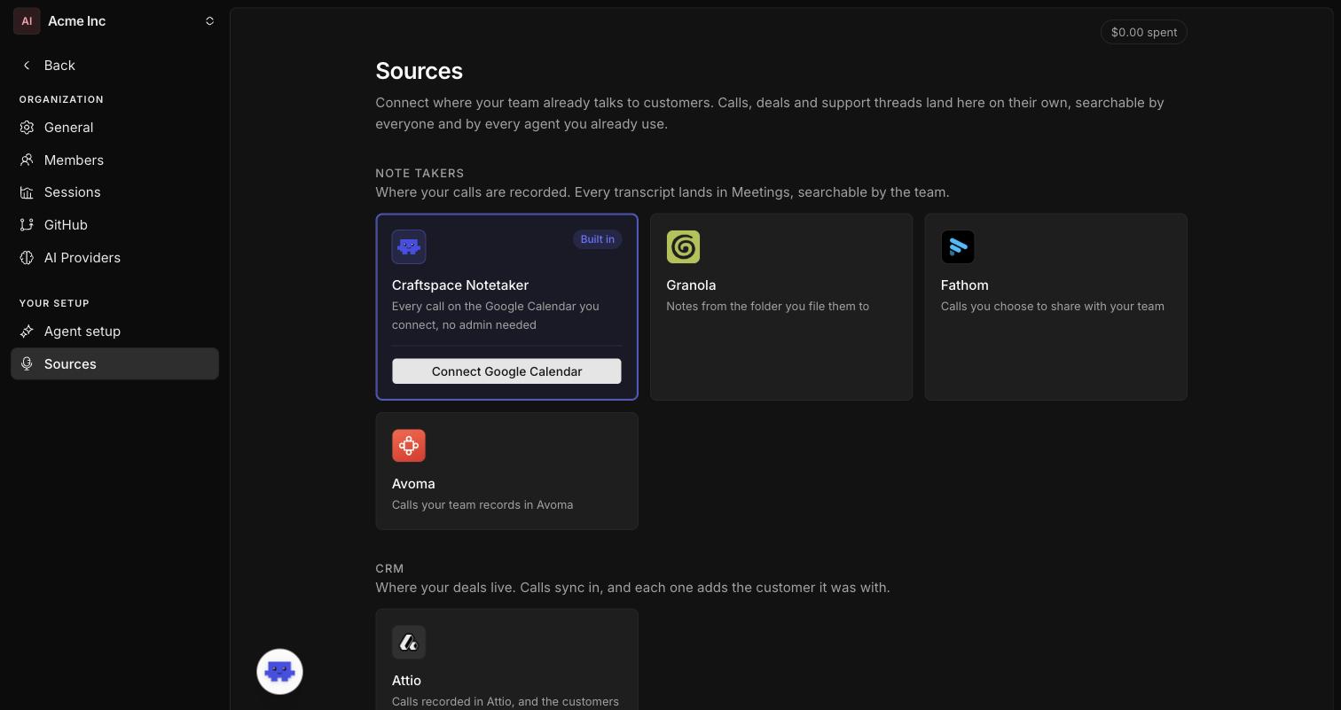
Task: Click the Craftspace Notetaker robot icon
Action: (409, 247)
